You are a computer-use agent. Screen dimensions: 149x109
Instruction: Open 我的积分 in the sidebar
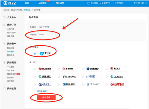tap(10, 55)
